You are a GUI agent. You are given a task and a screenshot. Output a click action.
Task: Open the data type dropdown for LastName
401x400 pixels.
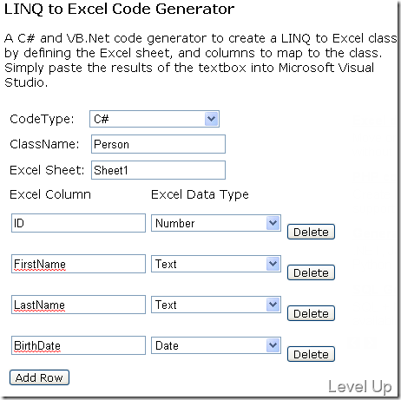(x=216, y=305)
